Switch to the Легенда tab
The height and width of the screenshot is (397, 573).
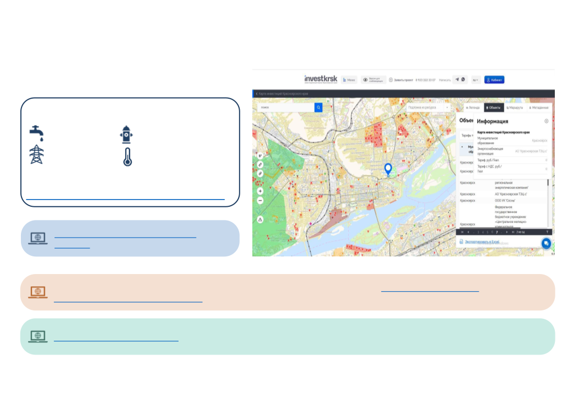[x=472, y=108]
